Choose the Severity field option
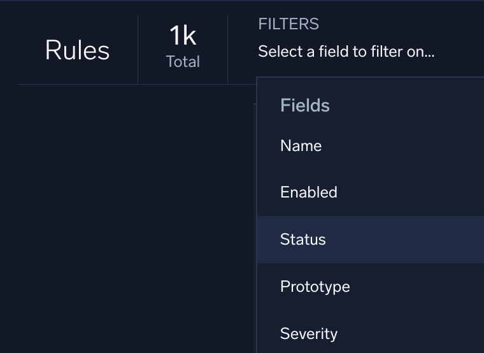 pyautogui.click(x=308, y=333)
